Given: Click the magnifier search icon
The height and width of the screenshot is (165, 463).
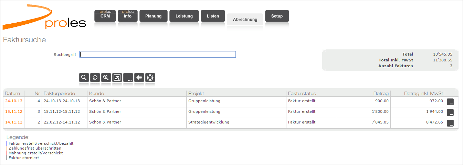Looking at the screenshot, I should [x=84, y=78].
